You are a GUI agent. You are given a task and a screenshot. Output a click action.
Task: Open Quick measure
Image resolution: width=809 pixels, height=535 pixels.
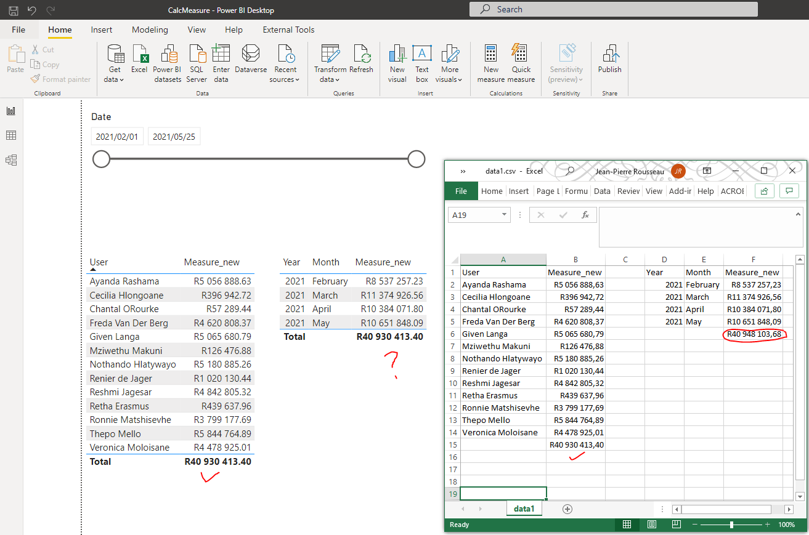pos(521,64)
